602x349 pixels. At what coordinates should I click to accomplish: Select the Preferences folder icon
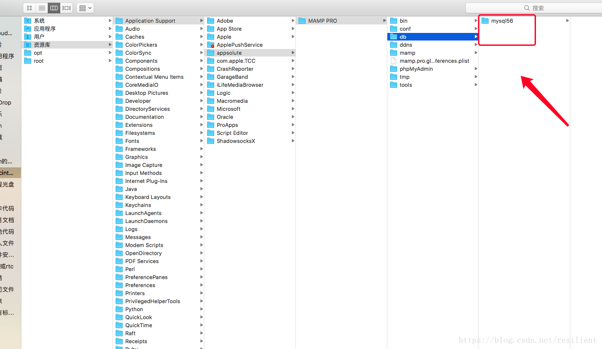click(x=119, y=285)
